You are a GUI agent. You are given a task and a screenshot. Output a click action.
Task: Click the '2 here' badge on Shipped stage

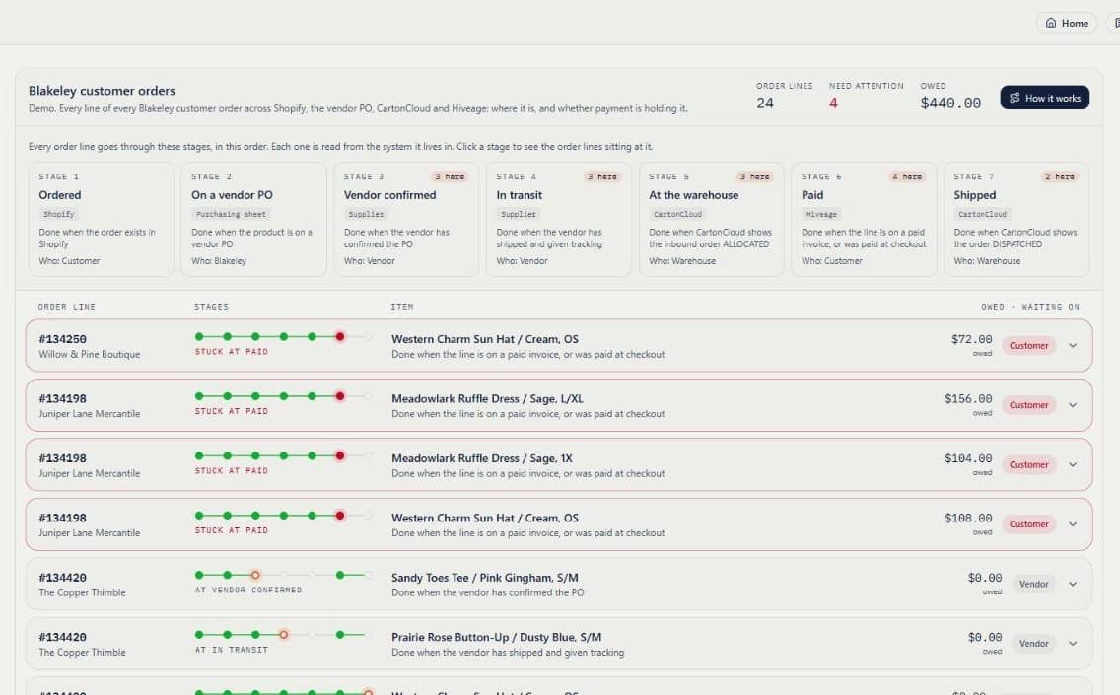[x=1059, y=176]
